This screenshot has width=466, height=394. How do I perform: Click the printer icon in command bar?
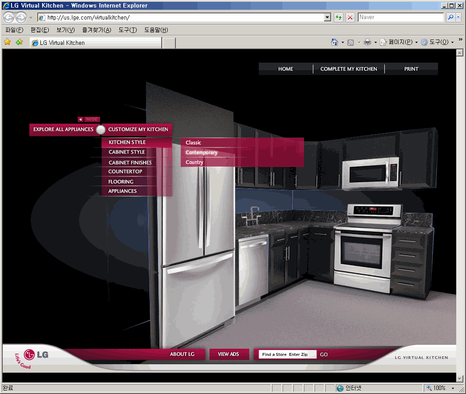click(x=367, y=42)
